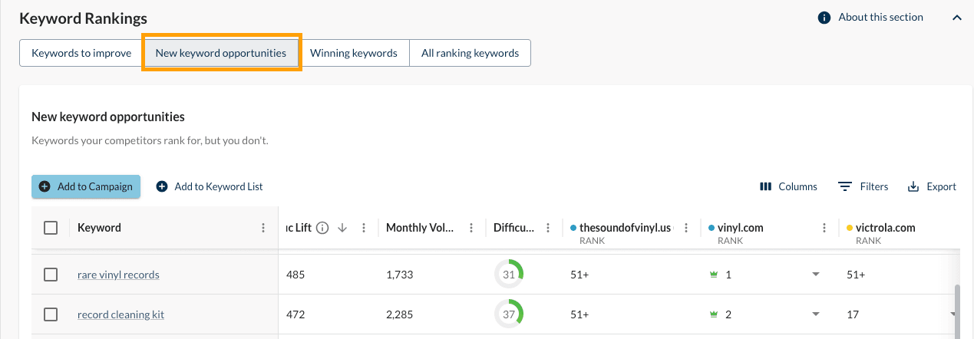
Task: Open Keywords to improve tab
Action: [x=81, y=53]
